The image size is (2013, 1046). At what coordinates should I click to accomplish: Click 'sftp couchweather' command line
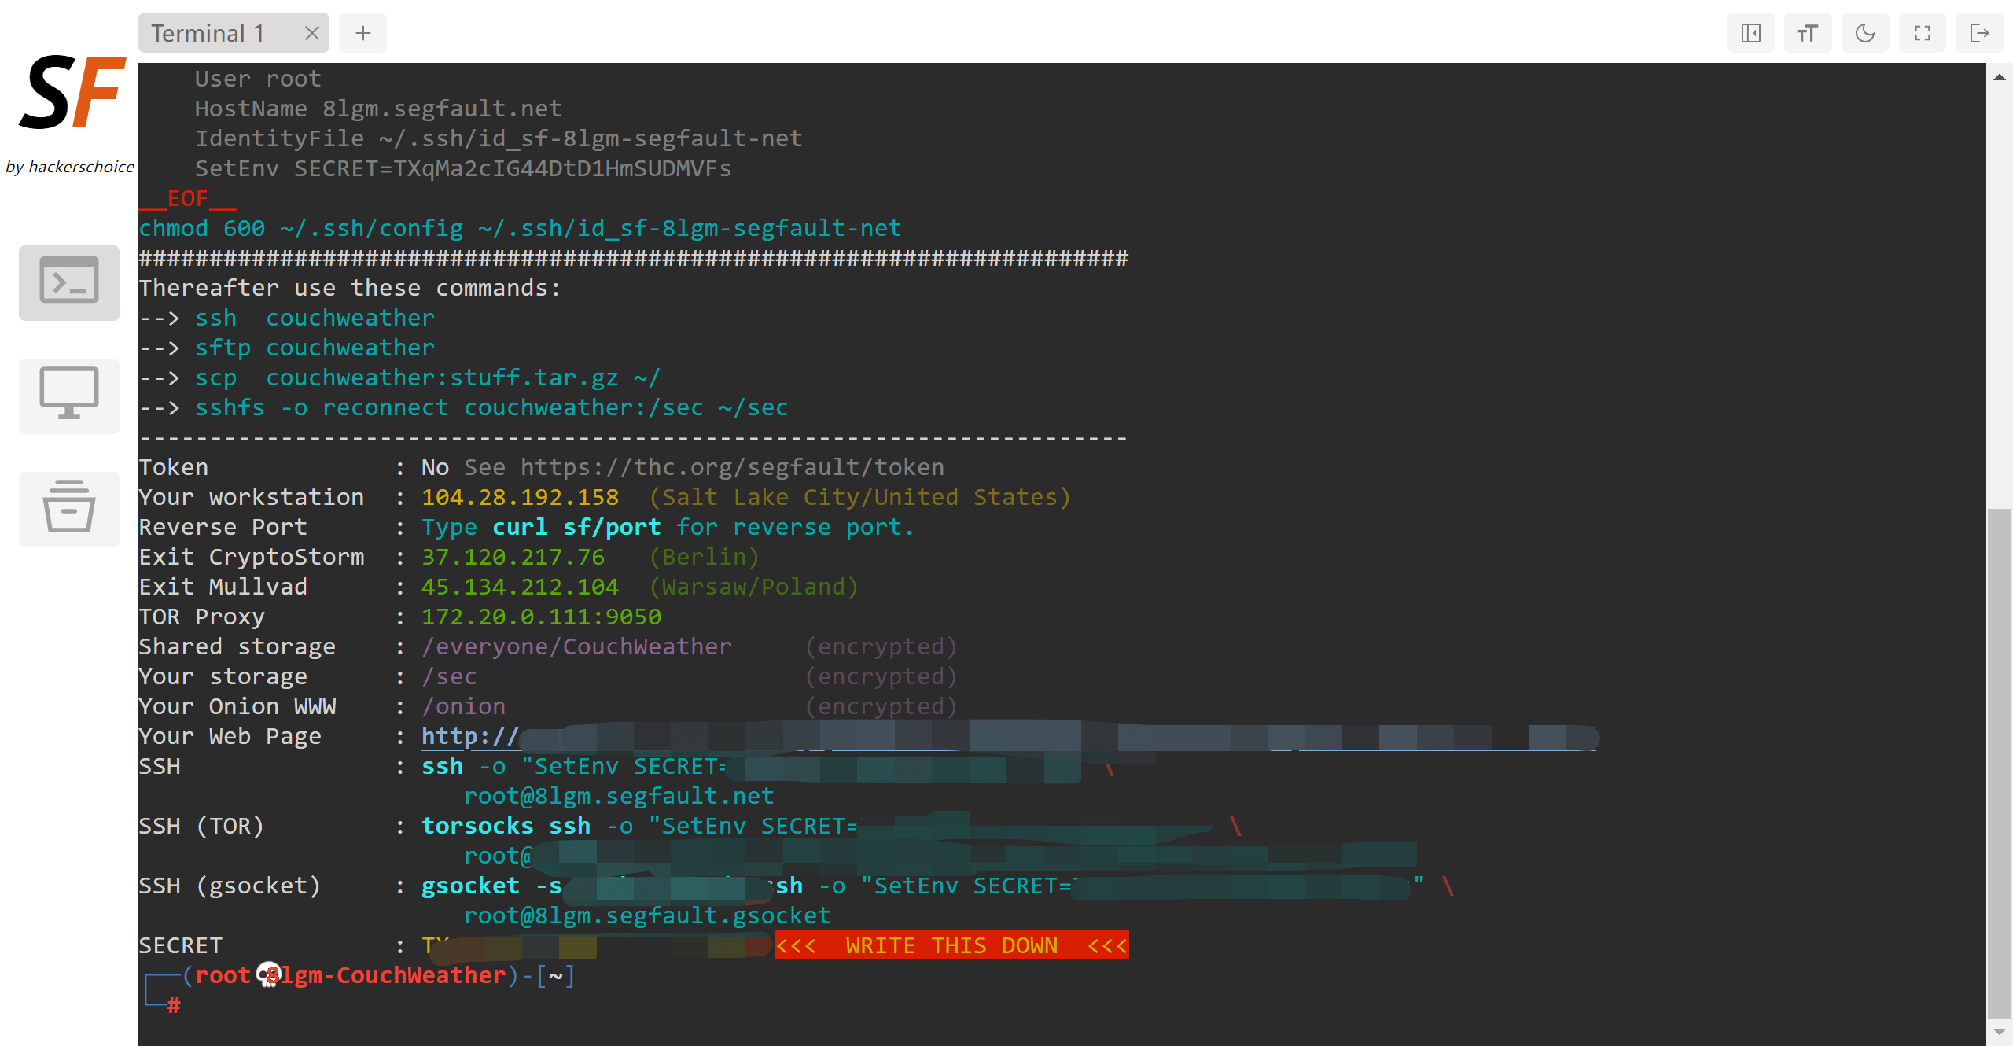coord(315,348)
